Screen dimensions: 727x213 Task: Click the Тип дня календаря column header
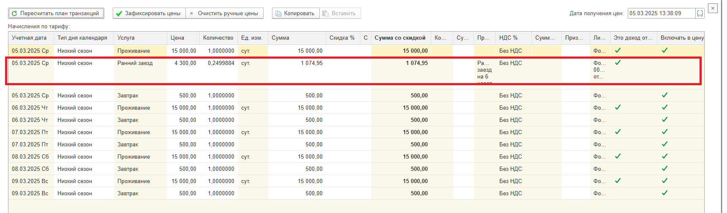click(84, 38)
